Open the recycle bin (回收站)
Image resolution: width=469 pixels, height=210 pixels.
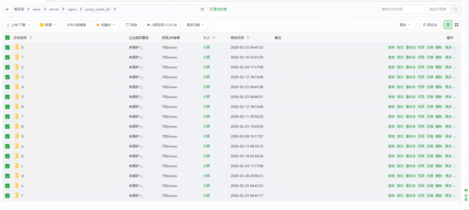click(430, 25)
